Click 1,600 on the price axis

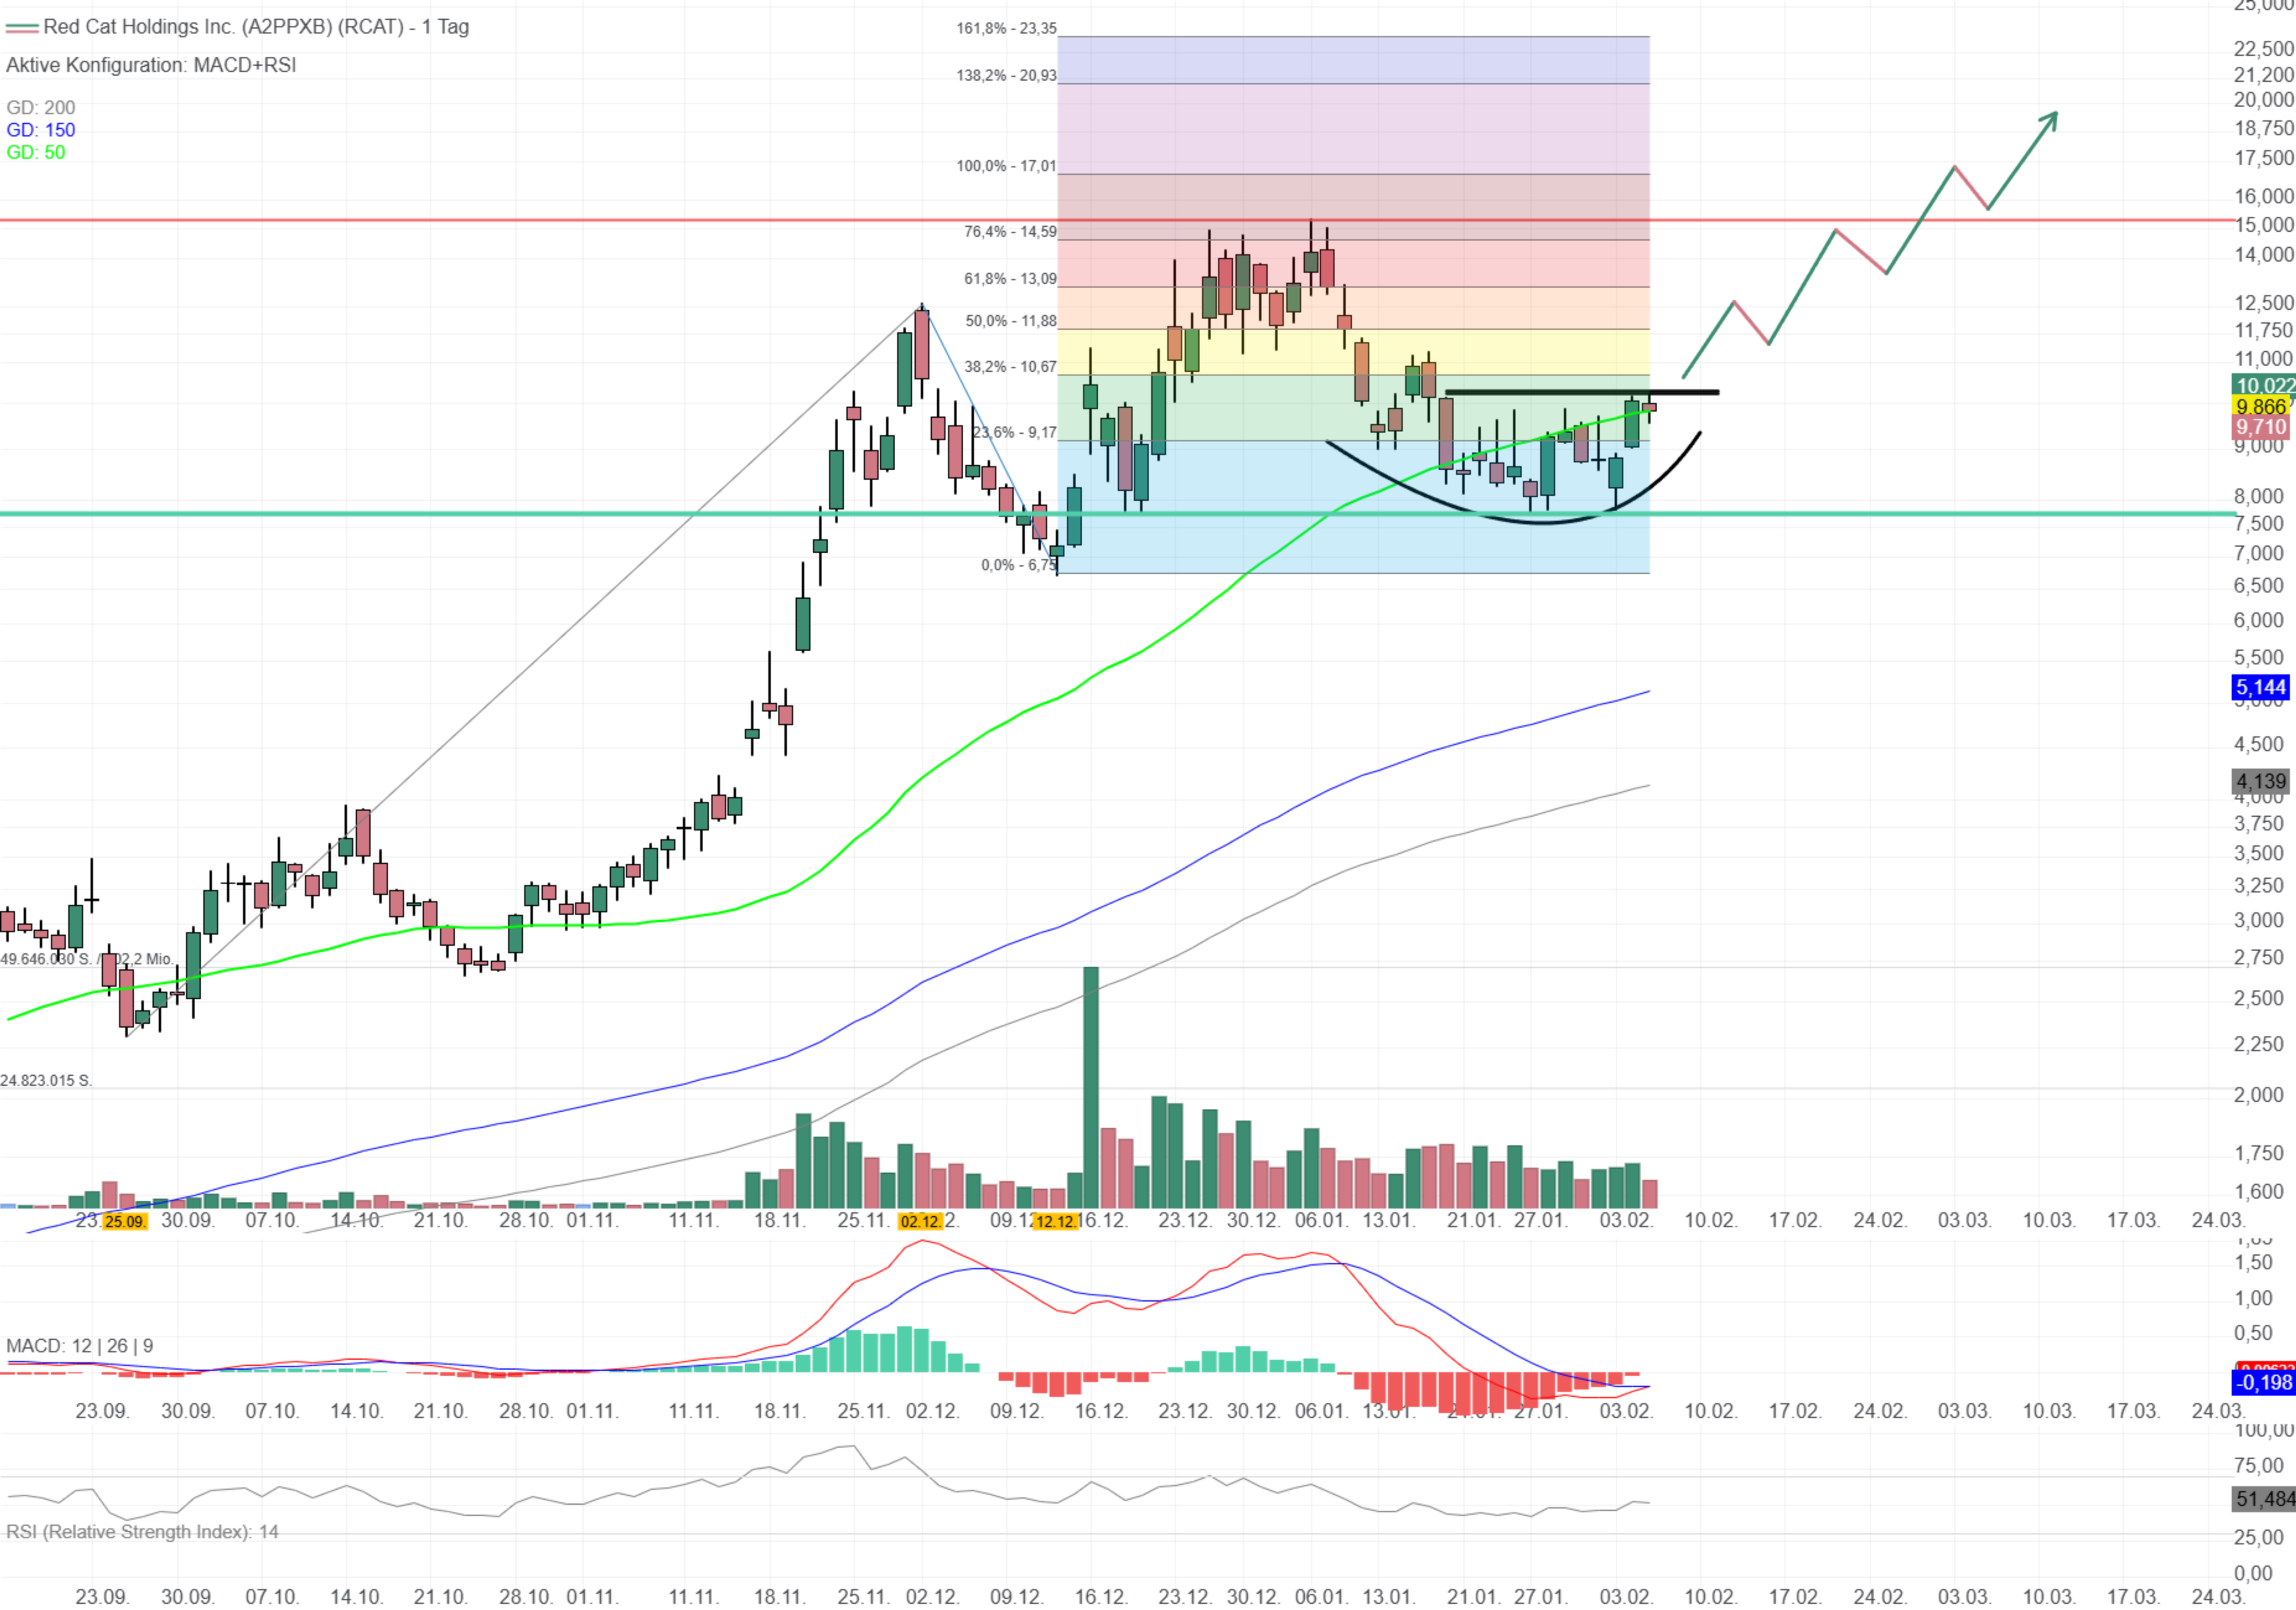pyautogui.click(x=2259, y=1192)
